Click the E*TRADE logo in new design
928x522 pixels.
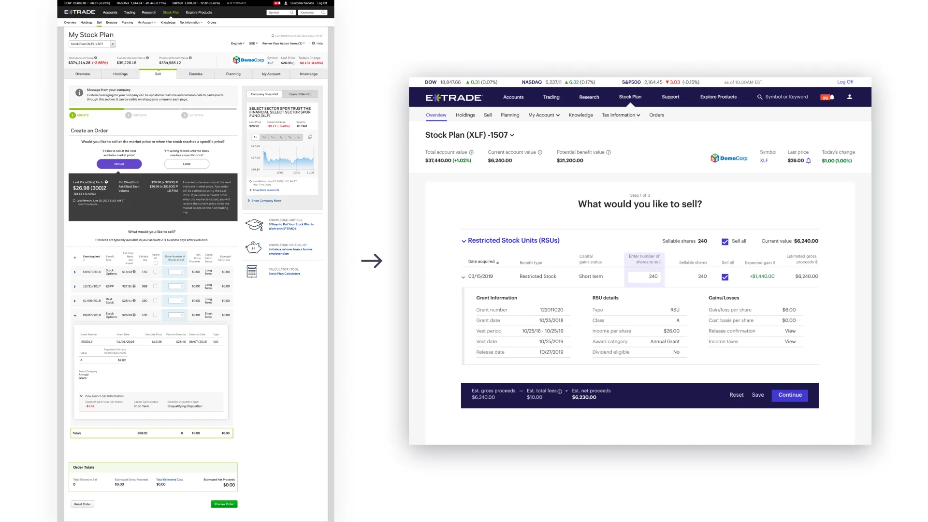pos(453,98)
